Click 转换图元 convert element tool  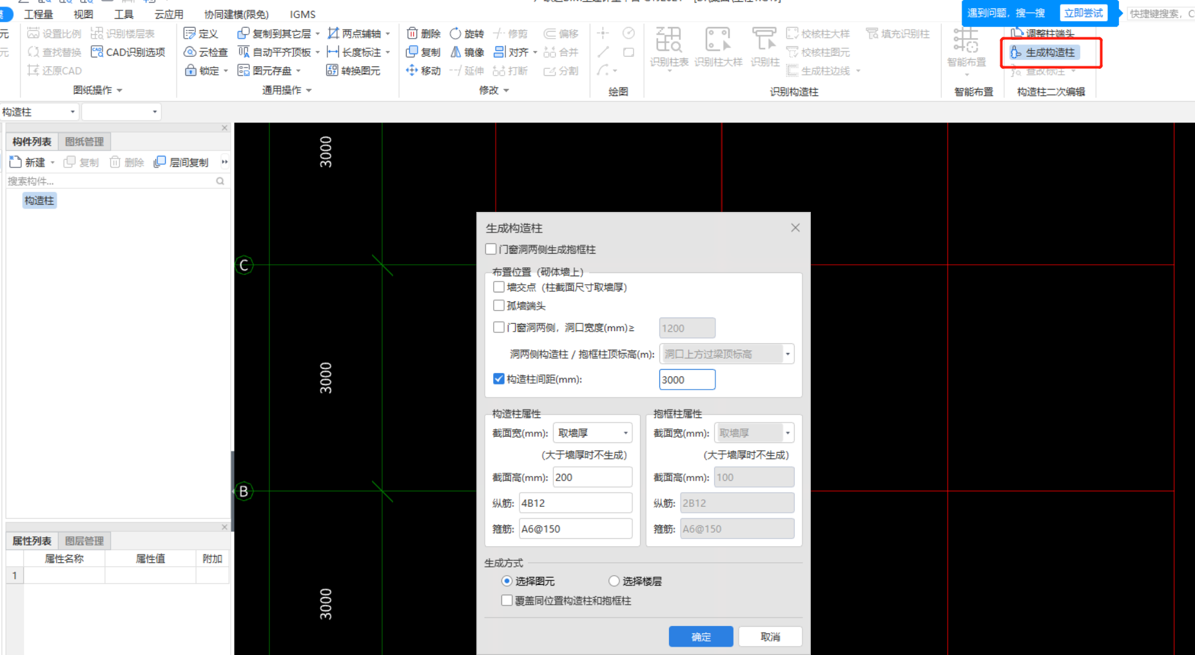(x=353, y=70)
